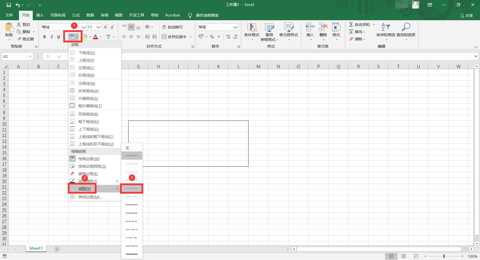The height and width of the screenshot is (260, 480).
Task: Select 绘制边框网格(G) menu entry
Action: [x=95, y=166]
